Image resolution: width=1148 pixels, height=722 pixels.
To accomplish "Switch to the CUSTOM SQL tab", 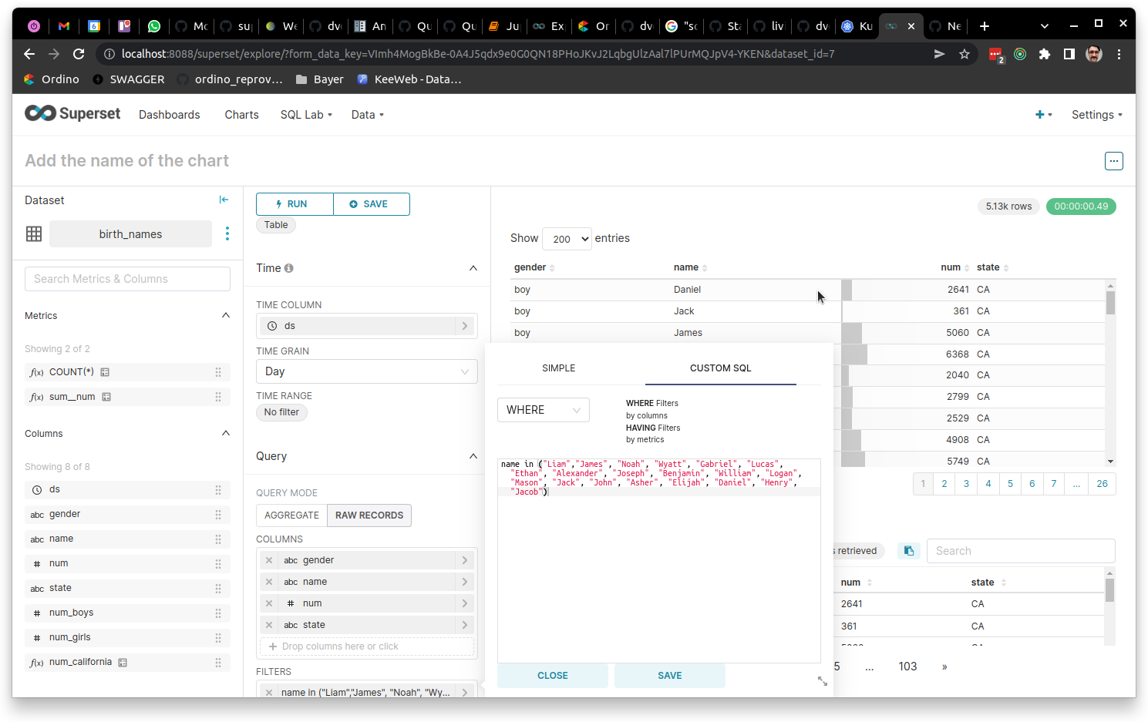I will point(720,368).
